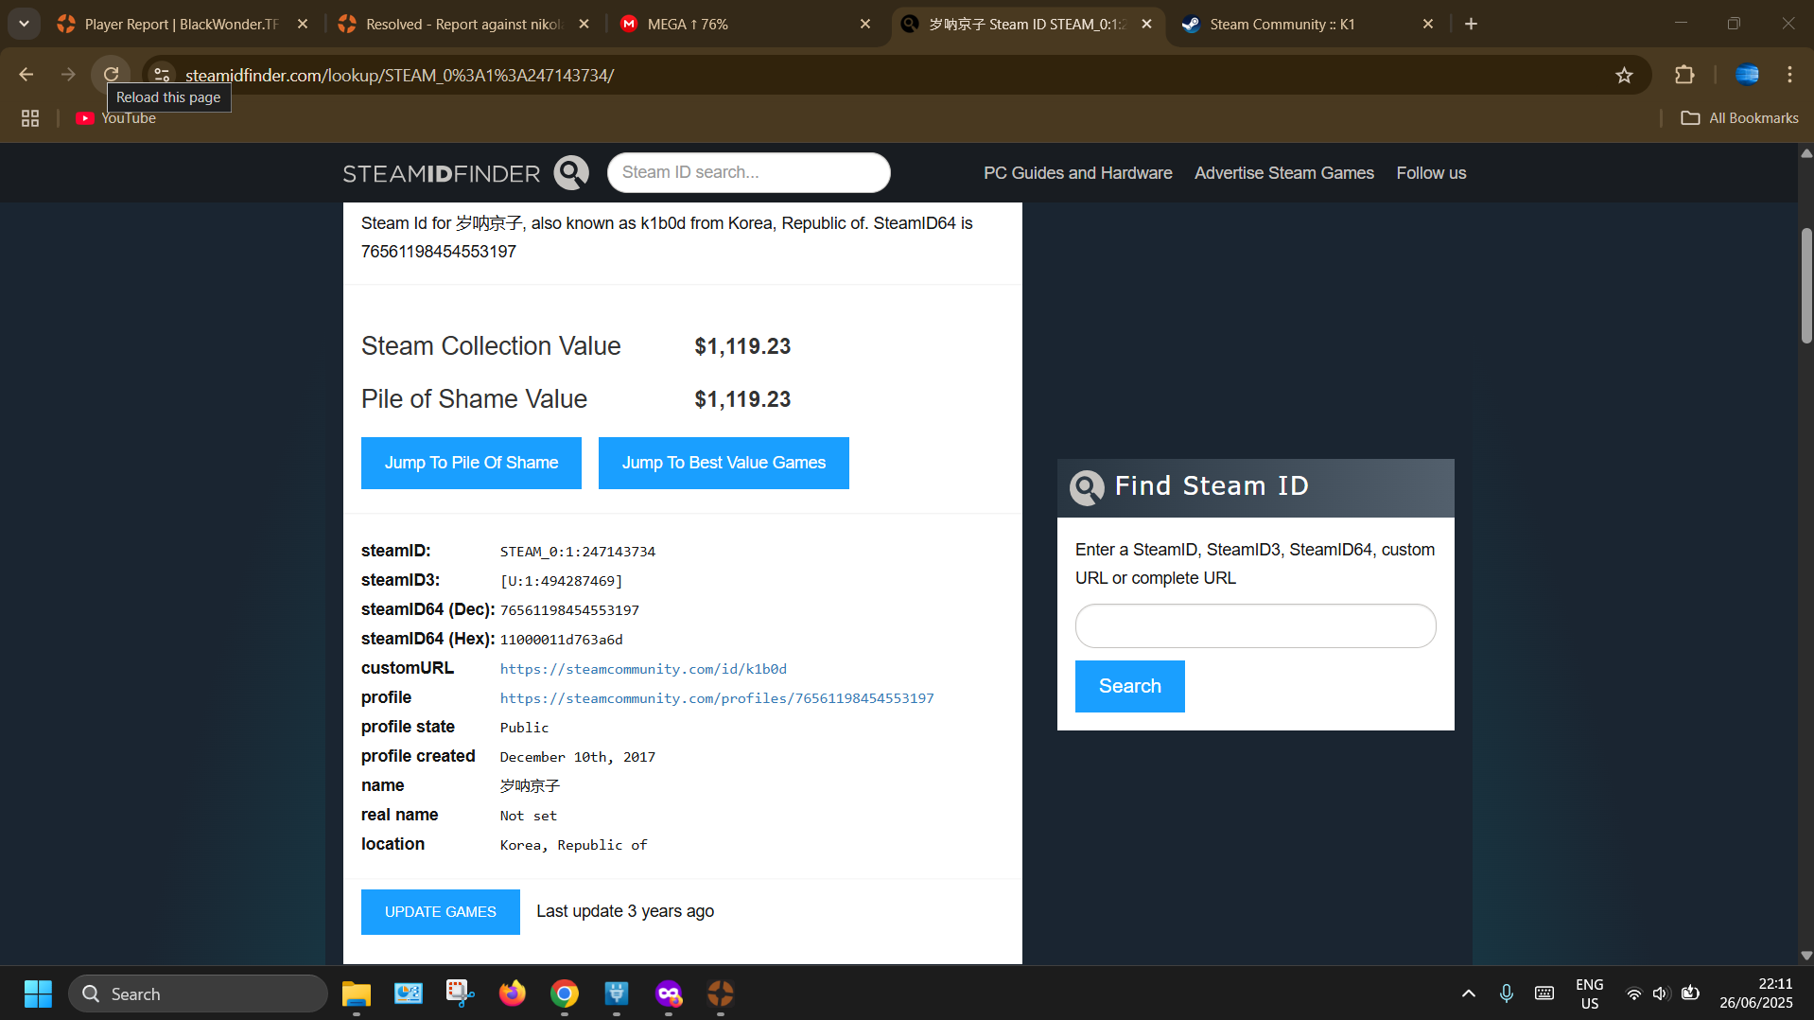Screen dimensions: 1814x1020
Task: Open a new browser tab
Action: pyautogui.click(x=1471, y=24)
